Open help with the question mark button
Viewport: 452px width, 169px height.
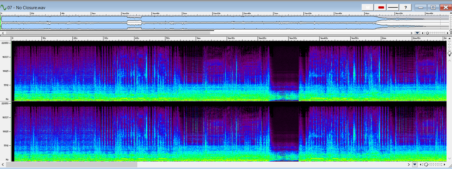pos(406,7)
